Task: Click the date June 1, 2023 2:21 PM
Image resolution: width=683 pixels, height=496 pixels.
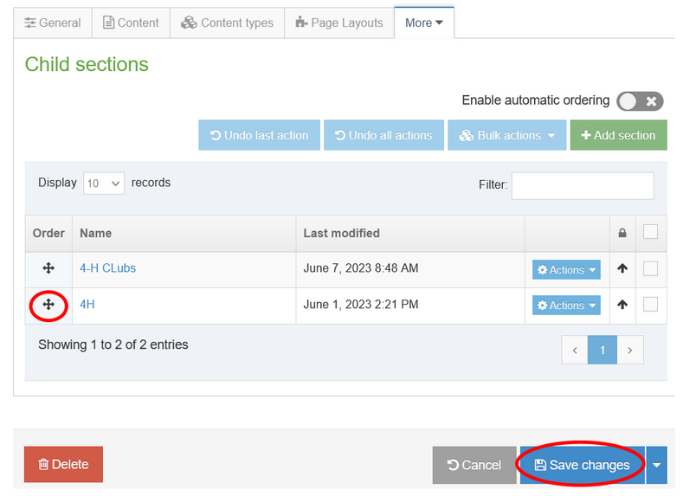Action: pyautogui.click(x=361, y=305)
